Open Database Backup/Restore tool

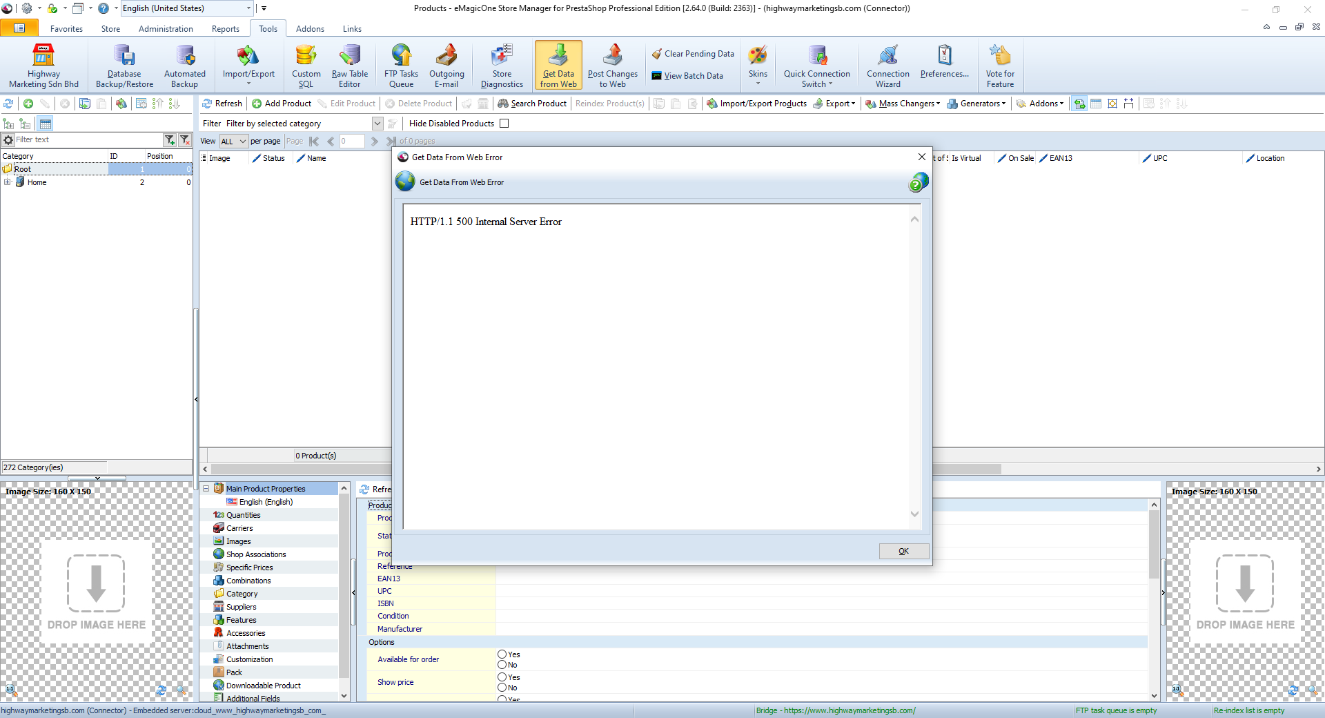(x=124, y=66)
